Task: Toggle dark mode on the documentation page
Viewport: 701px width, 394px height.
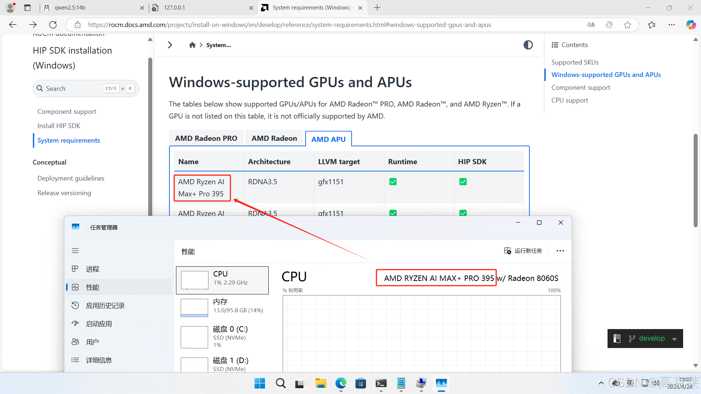Action: tap(528, 45)
